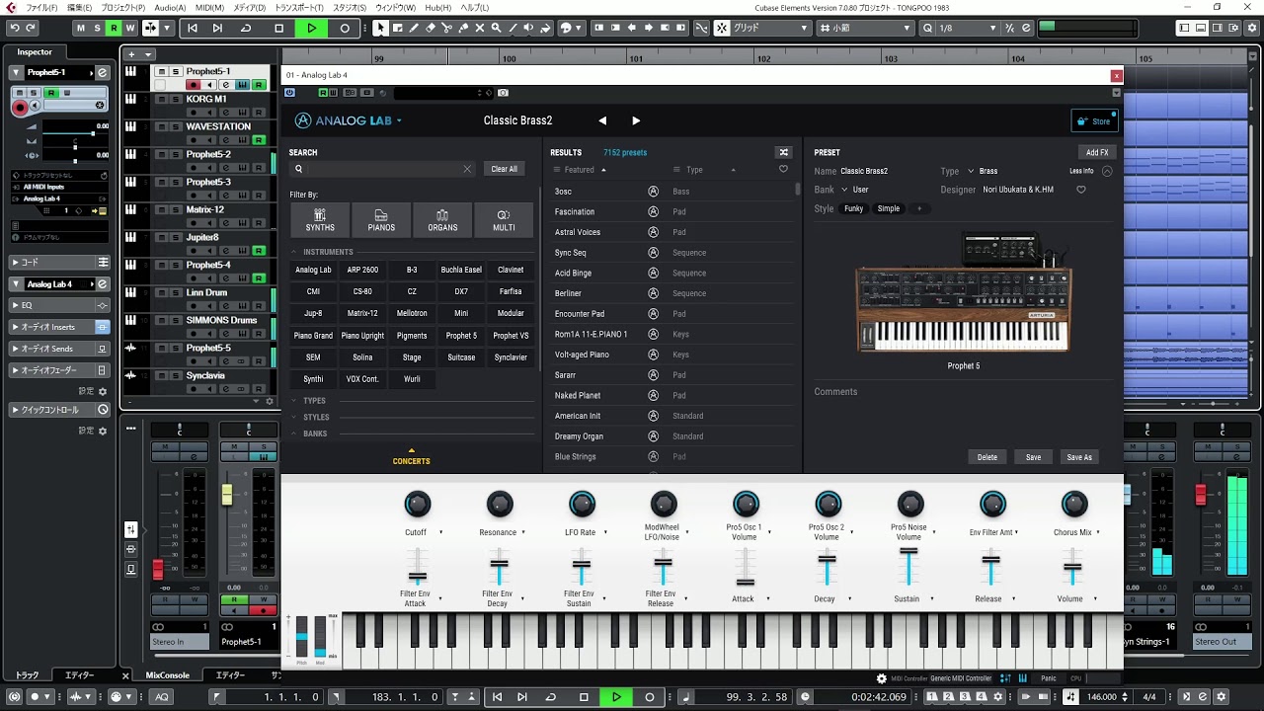Go to the next preset arrow
Viewport: 1264px width, 711px height.
636,120
